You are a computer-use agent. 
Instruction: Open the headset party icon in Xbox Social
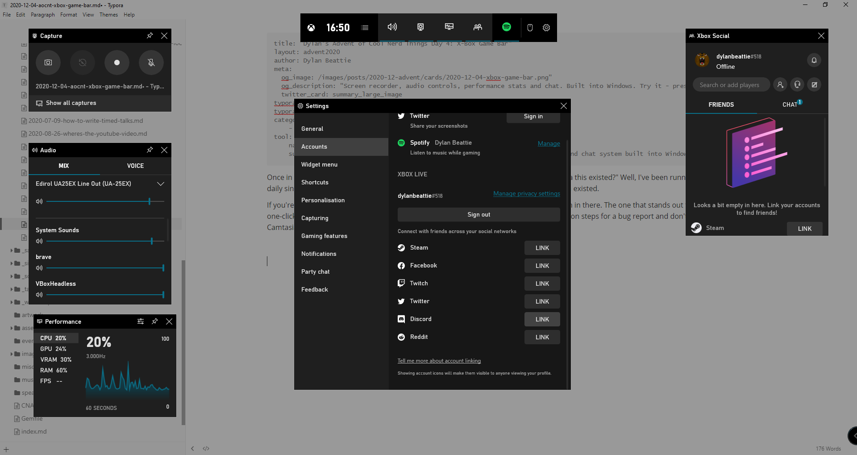point(797,85)
